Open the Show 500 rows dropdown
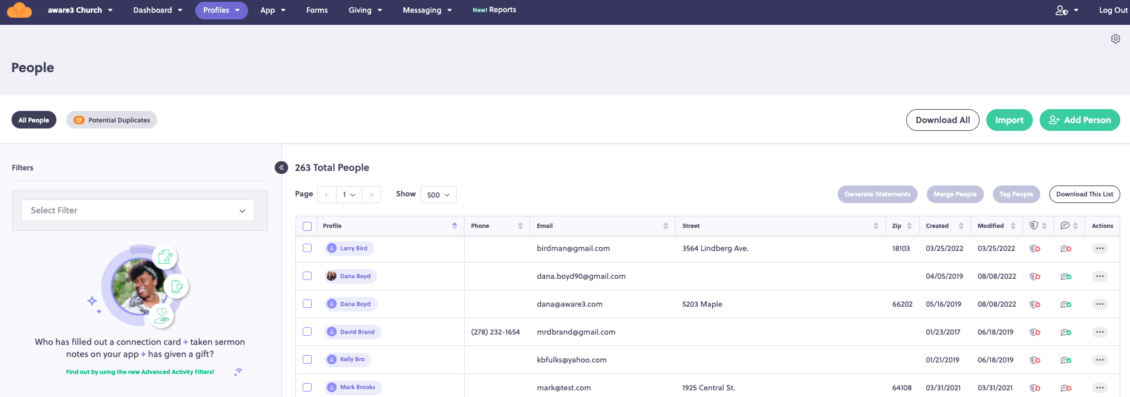This screenshot has width=1130, height=397. coord(439,195)
